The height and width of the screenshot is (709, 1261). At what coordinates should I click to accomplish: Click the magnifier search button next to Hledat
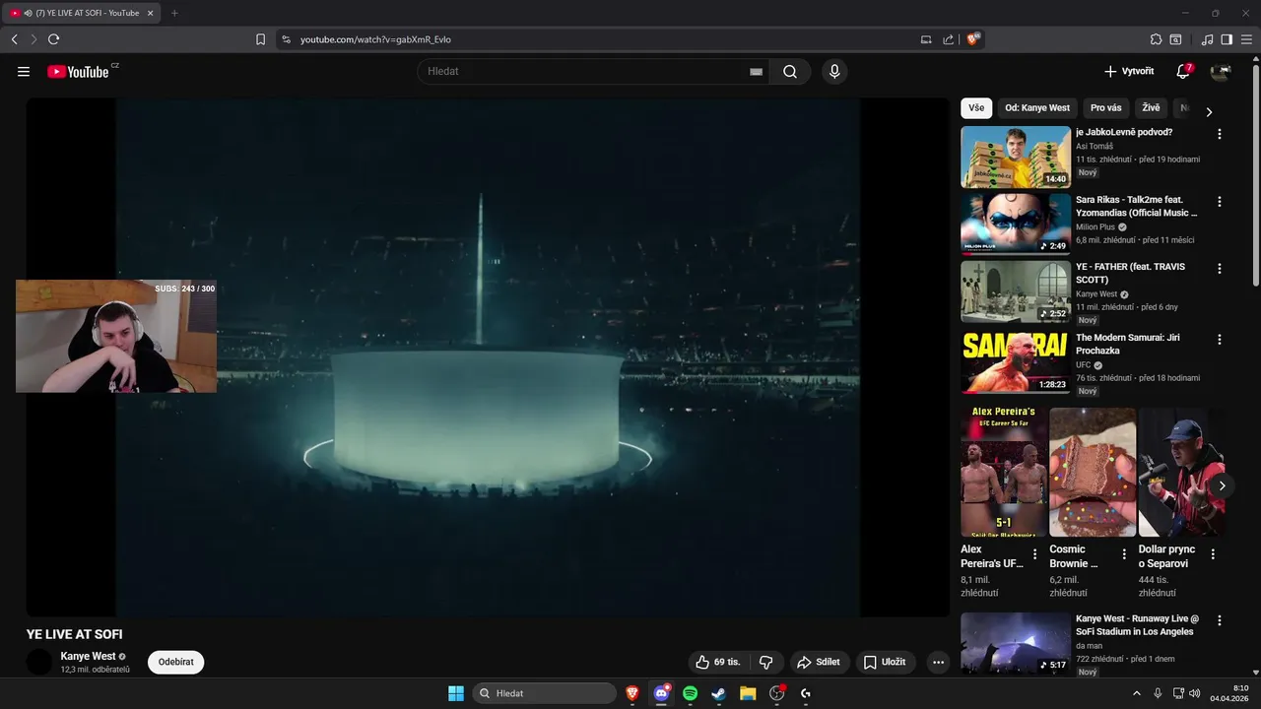790,72
